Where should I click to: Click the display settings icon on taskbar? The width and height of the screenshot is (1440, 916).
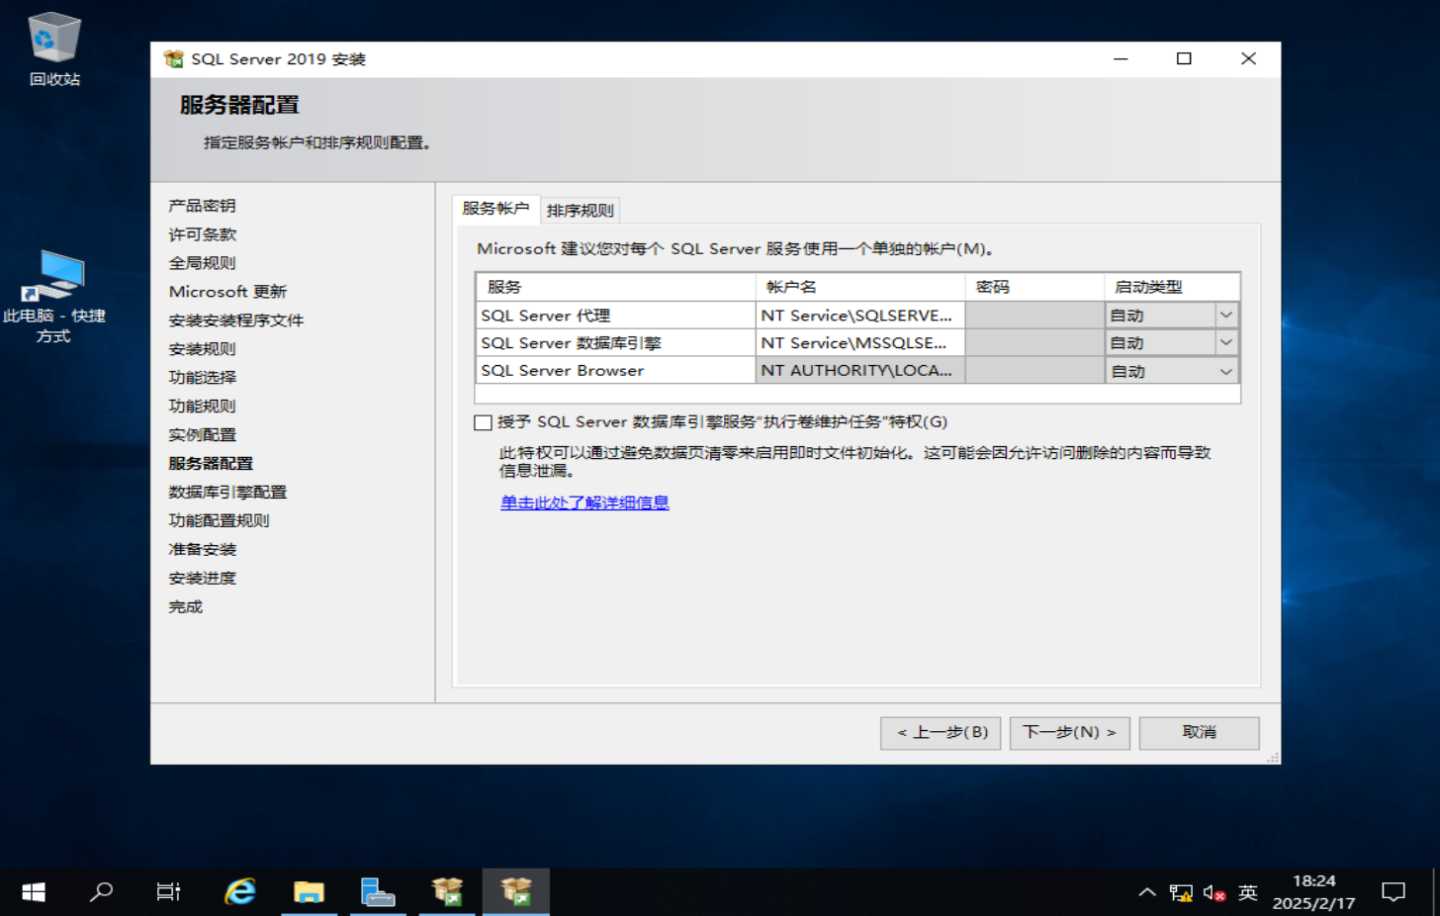[378, 891]
